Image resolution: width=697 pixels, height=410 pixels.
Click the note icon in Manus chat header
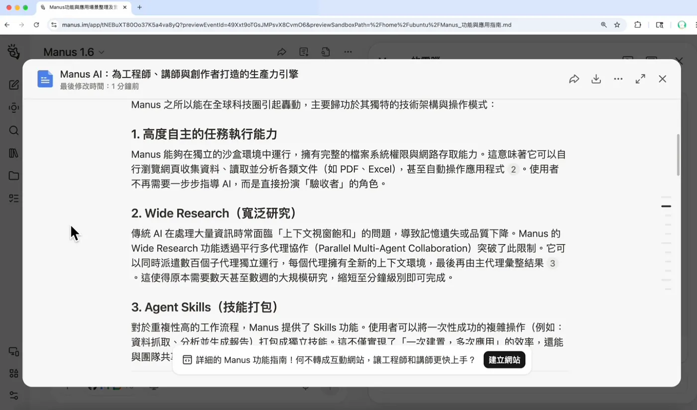tap(304, 52)
